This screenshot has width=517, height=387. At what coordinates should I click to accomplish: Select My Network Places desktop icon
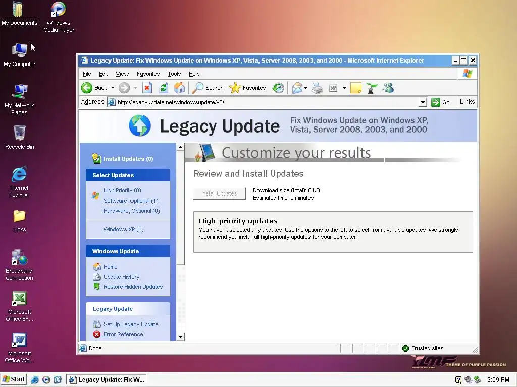pyautogui.click(x=20, y=99)
